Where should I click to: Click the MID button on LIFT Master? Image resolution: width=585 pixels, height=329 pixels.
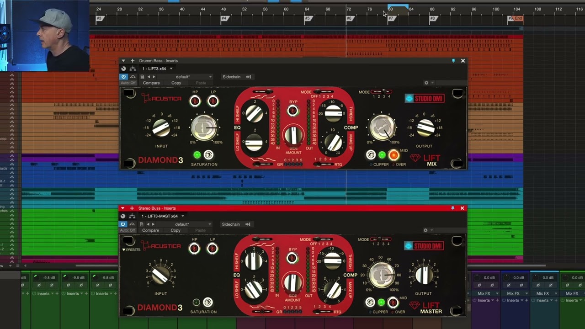pos(392,302)
